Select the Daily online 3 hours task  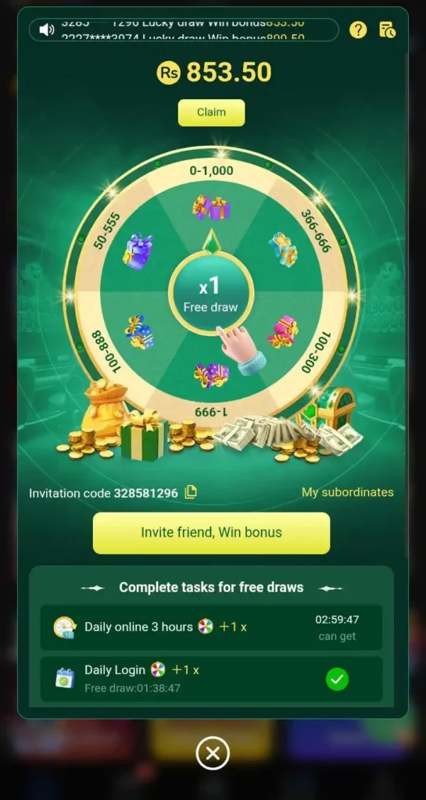[211, 627]
